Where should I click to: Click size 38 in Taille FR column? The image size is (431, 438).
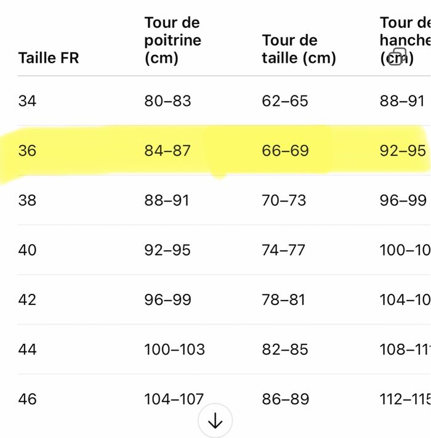[x=28, y=201]
